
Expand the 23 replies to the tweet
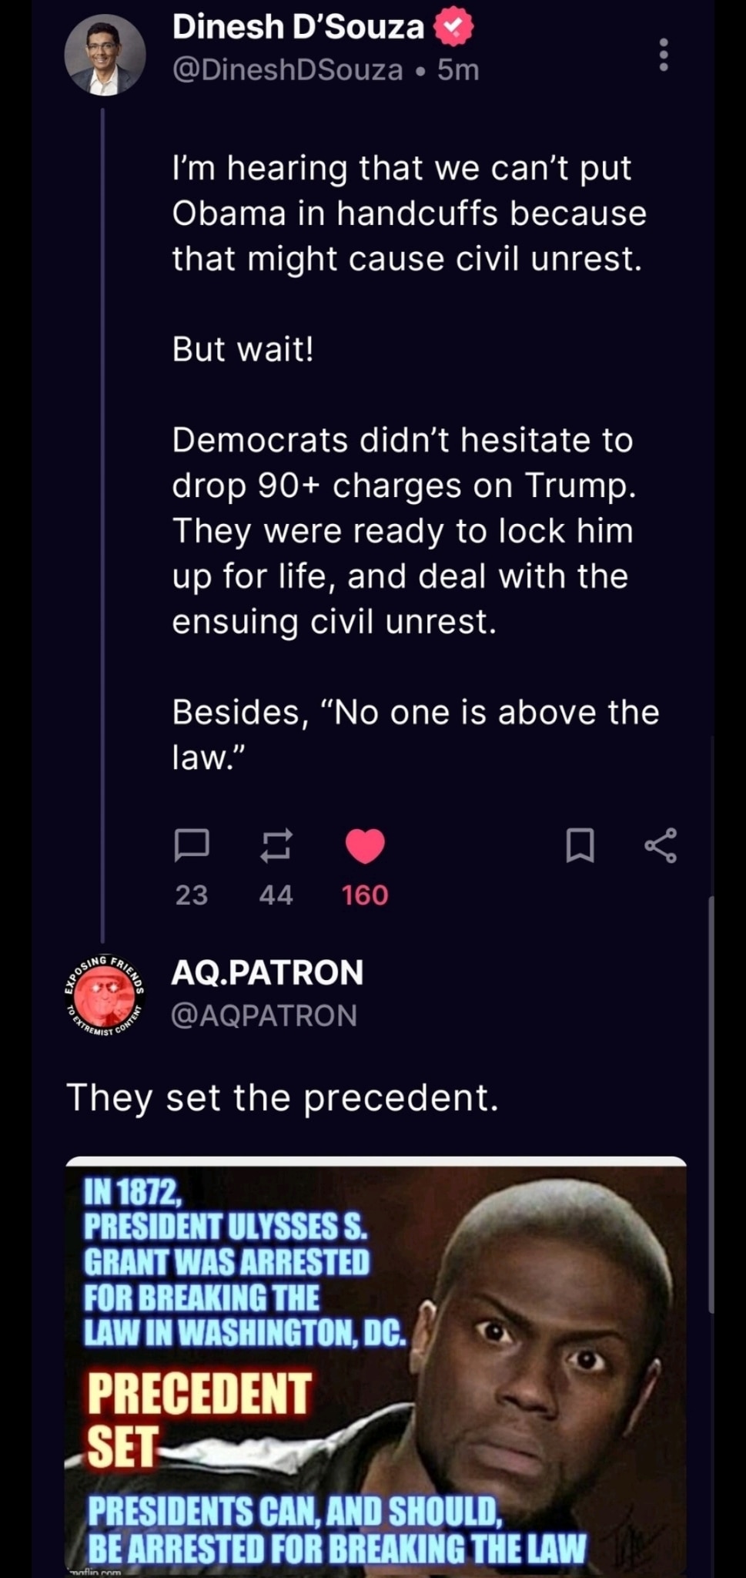(x=192, y=895)
